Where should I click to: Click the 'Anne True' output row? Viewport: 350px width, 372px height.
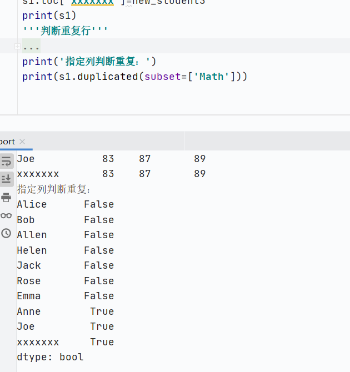coord(66,311)
